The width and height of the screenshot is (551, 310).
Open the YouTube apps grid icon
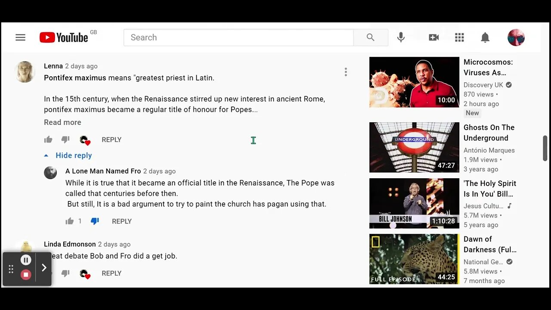459,37
